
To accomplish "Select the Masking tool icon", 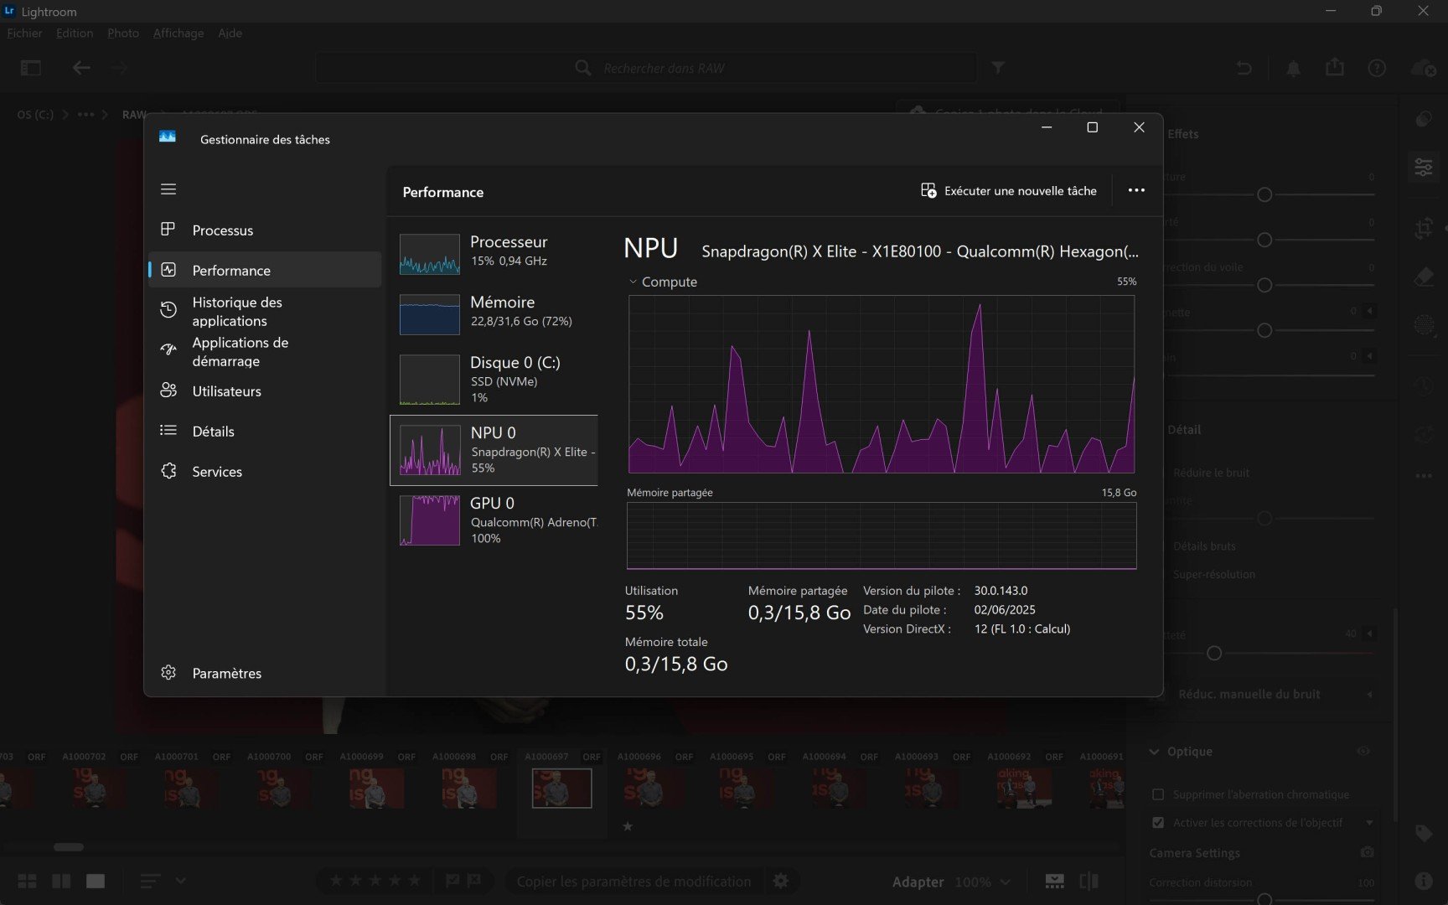I will pos(1424,324).
